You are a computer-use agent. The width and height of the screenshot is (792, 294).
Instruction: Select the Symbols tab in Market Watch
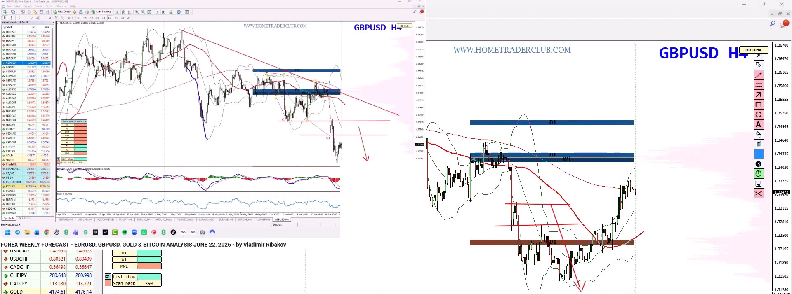pos(9,218)
